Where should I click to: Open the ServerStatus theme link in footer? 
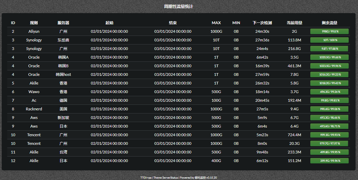(x=170, y=178)
